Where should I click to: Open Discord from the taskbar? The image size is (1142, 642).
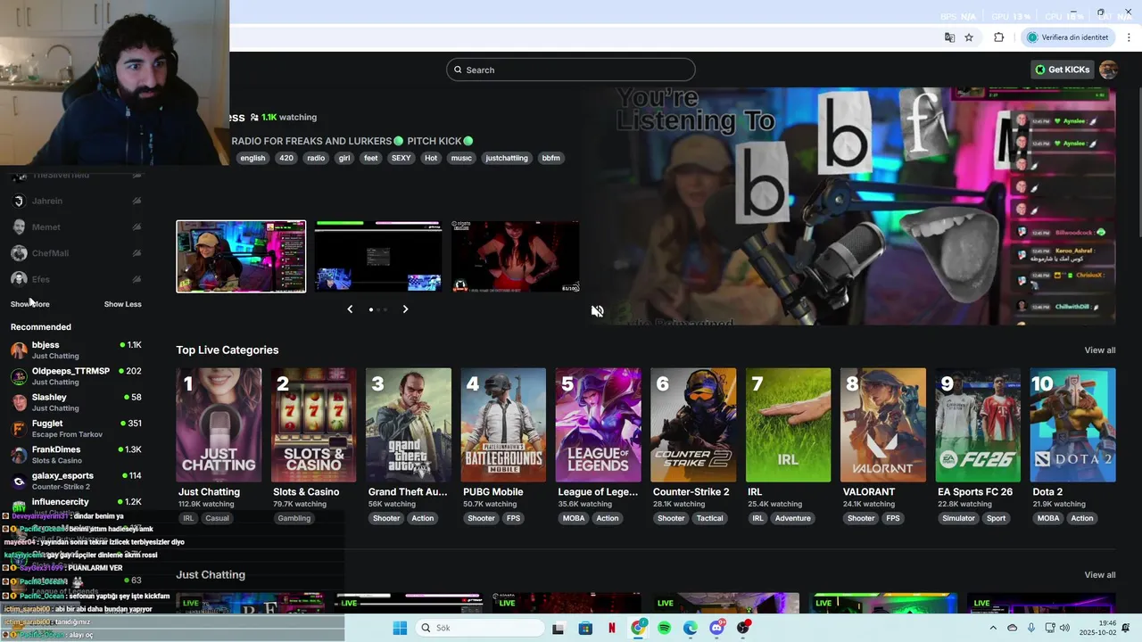[716, 628]
